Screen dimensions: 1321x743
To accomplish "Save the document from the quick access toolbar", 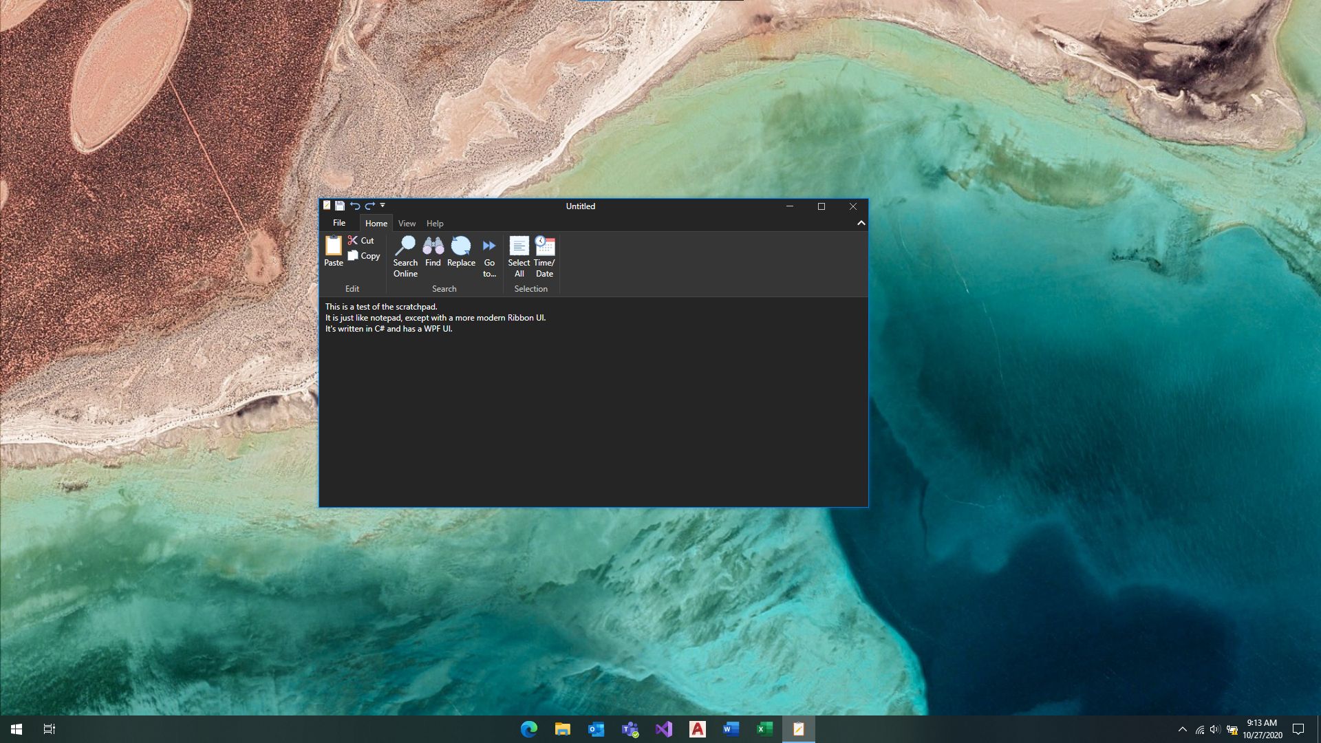I will [x=340, y=206].
